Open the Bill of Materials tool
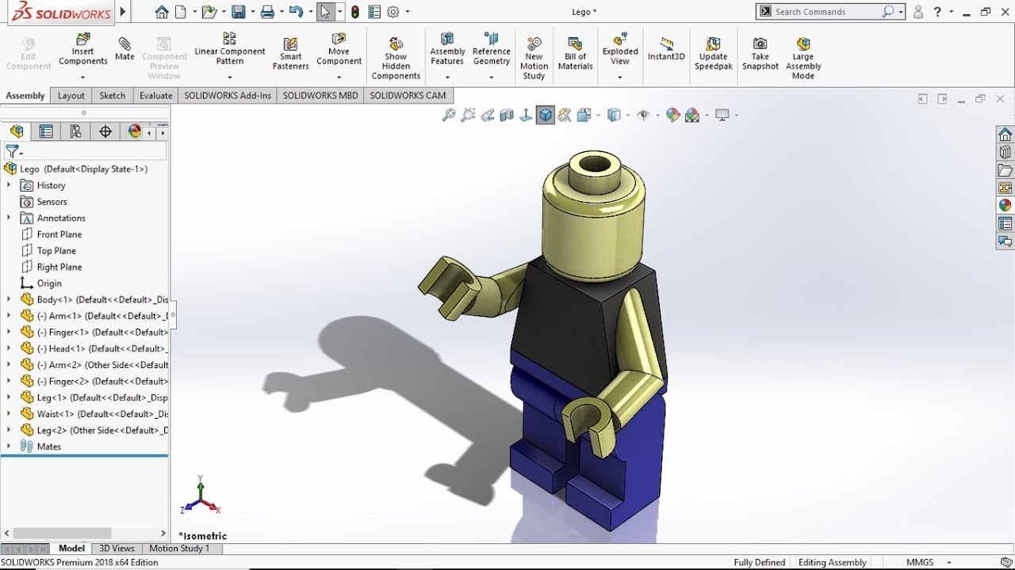Screen dimensions: 1015x570 coord(576,54)
